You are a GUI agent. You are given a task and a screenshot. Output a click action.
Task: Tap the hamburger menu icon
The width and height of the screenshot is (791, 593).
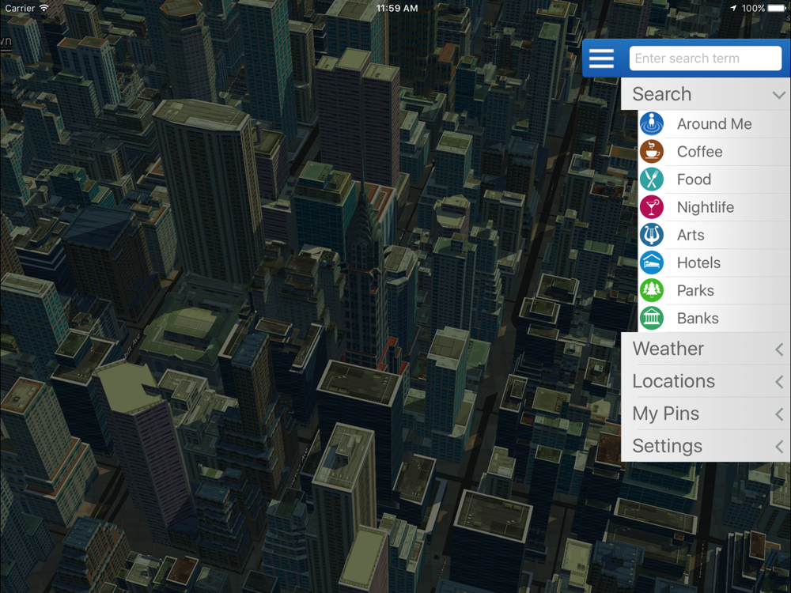coord(601,59)
